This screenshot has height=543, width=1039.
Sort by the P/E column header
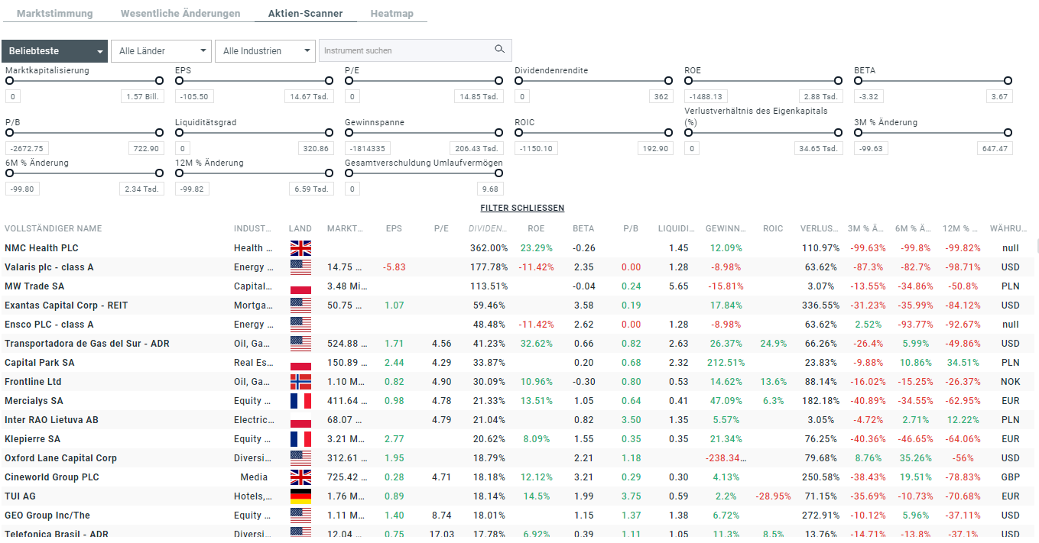[x=441, y=229]
